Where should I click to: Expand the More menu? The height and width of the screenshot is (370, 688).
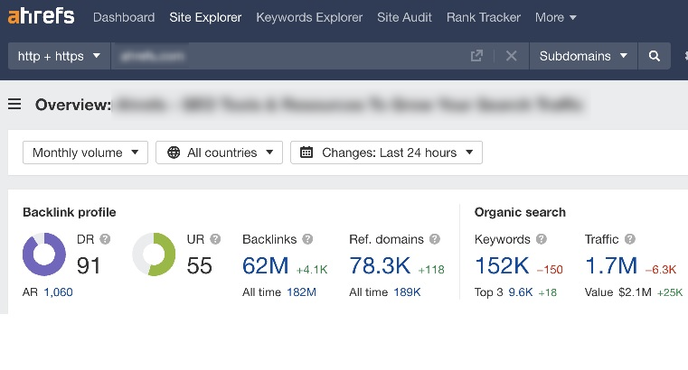(555, 17)
